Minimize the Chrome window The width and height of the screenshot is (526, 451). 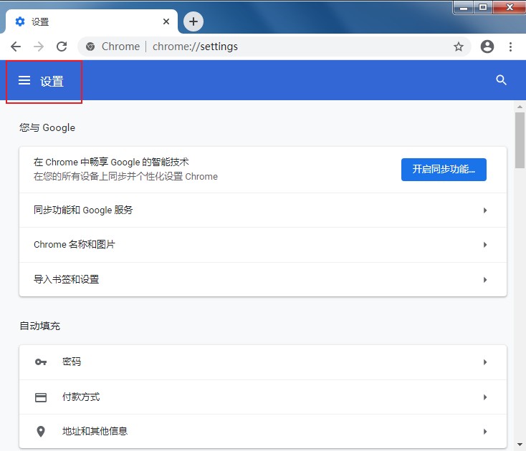click(x=464, y=7)
